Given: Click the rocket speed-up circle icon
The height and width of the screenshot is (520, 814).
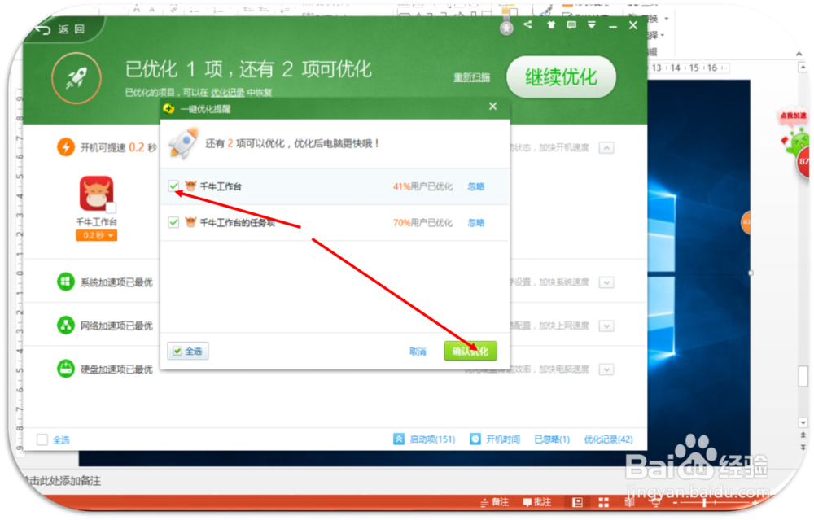Looking at the screenshot, I should pyautogui.click(x=77, y=78).
